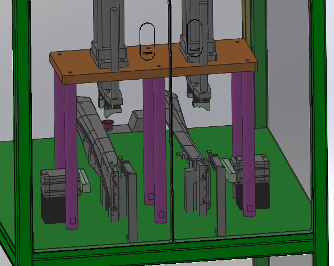Click the gray upright post before right chute

(221, 201)
